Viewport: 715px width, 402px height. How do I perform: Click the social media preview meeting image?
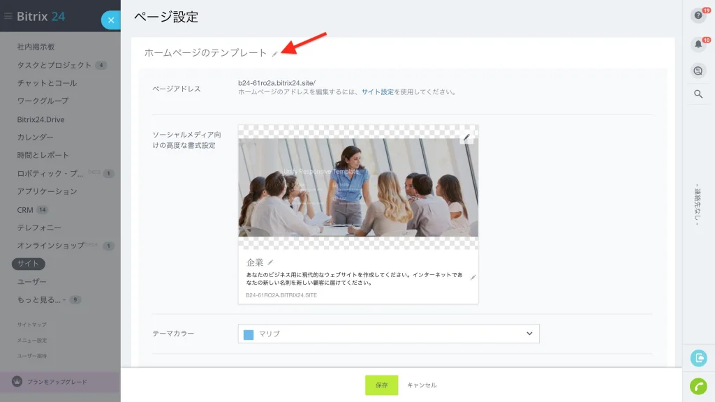[358, 187]
